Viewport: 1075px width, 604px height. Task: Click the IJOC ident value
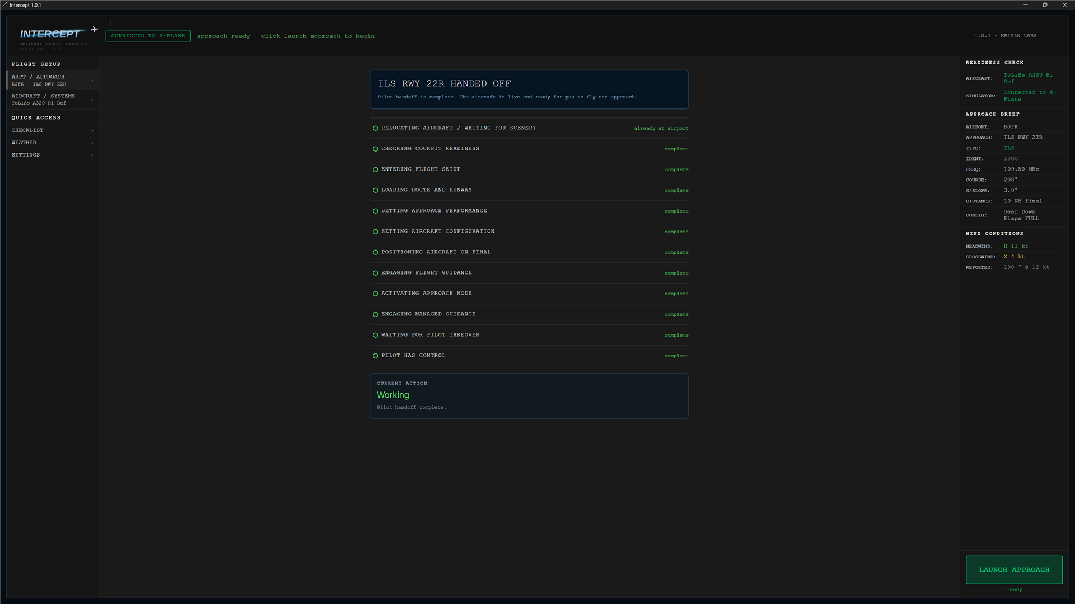1011,158
